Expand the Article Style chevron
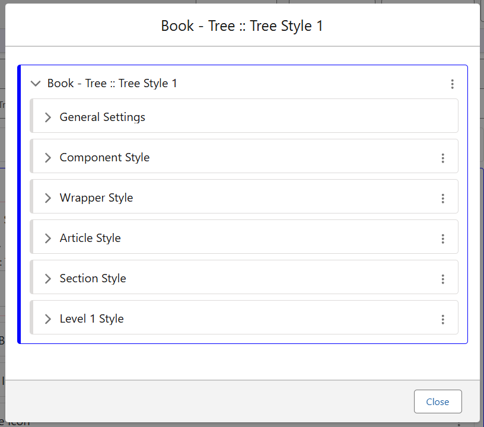The image size is (484, 427). pyautogui.click(x=48, y=238)
